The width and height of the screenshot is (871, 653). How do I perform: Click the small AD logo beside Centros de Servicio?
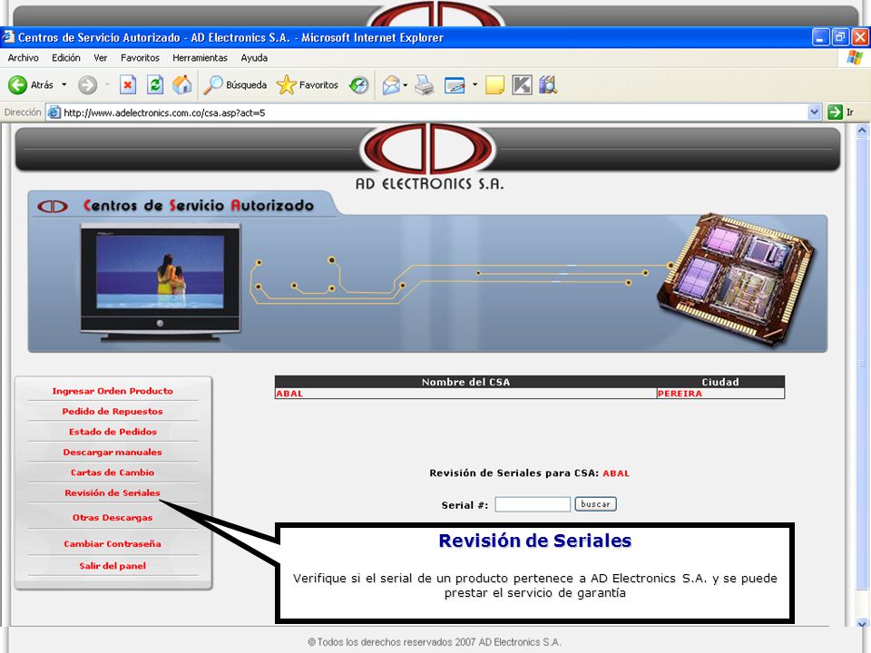point(53,207)
